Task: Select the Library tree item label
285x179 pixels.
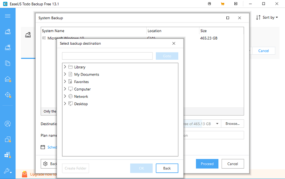Action: [x=80, y=67]
